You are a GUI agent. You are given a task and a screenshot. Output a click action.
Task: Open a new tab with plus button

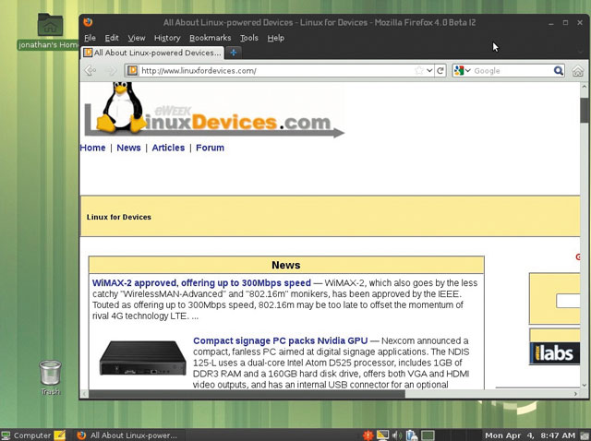click(x=234, y=53)
